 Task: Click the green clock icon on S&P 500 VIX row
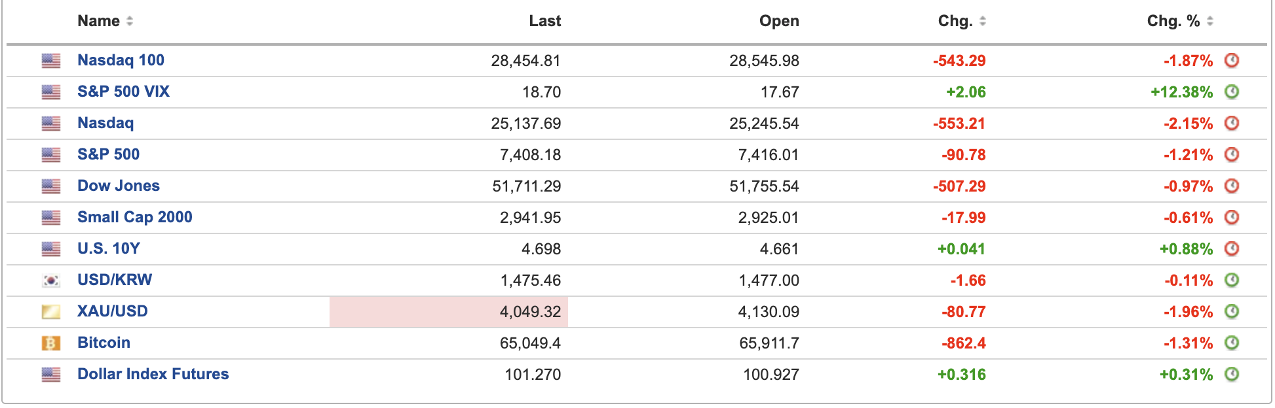pos(1232,92)
